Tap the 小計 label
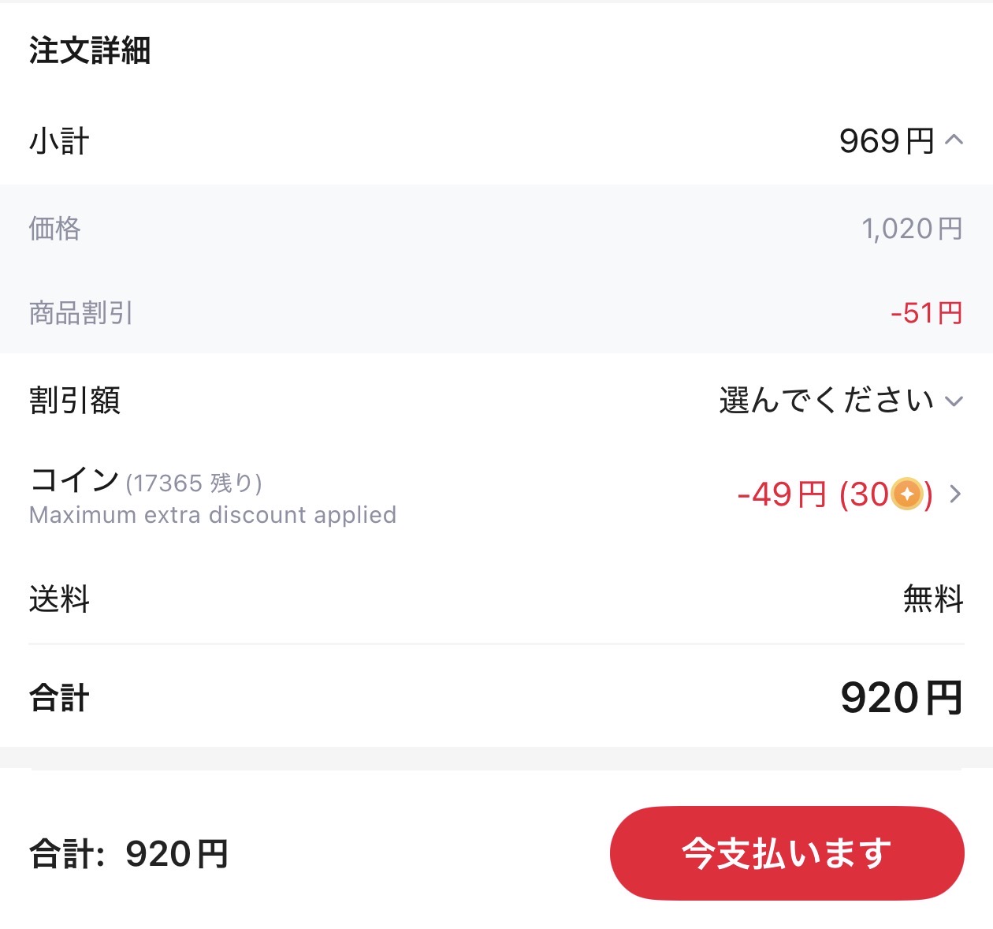The width and height of the screenshot is (993, 929). pyautogui.click(x=59, y=141)
